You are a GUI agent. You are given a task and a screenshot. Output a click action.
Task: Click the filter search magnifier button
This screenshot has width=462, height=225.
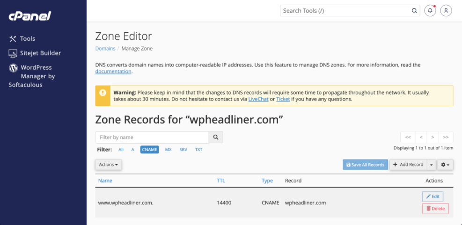pos(216,137)
